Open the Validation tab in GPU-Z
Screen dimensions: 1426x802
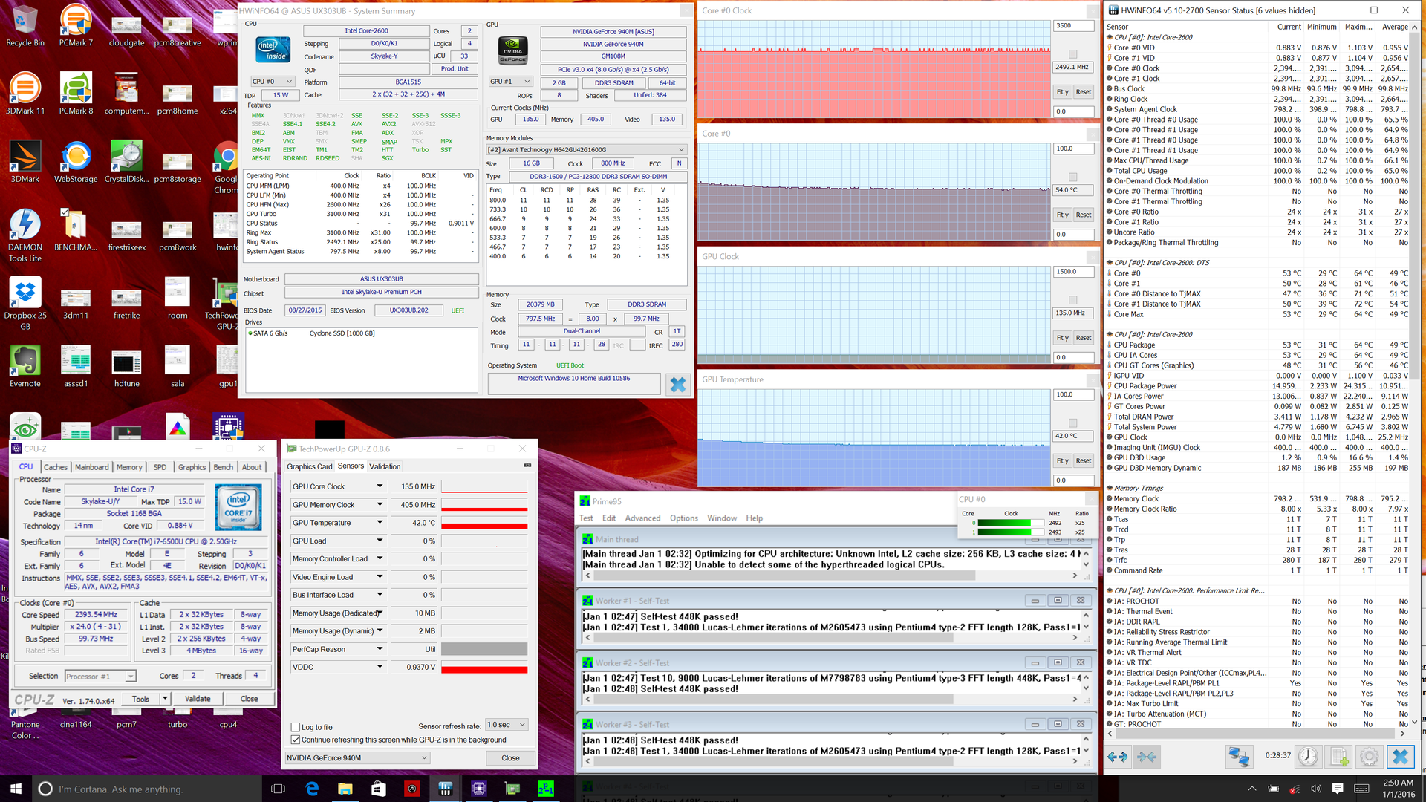coord(385,466)
